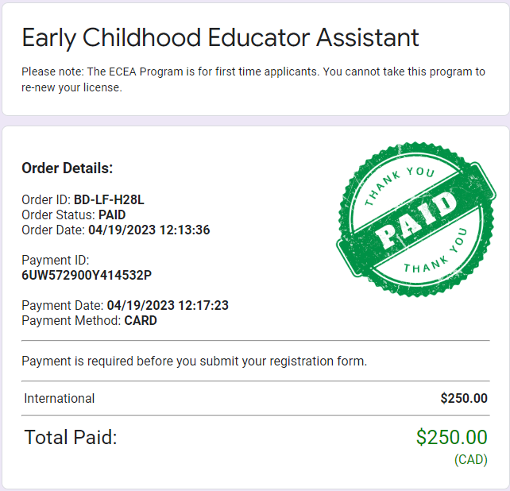Click the green $250.00 total amount
Image resolution: width=510 pixels, height=491 pixels.
click(x=451, y=436)
